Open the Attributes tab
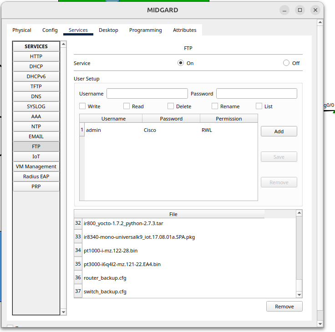This screenshot has width=335, height=332. (185, 30)
